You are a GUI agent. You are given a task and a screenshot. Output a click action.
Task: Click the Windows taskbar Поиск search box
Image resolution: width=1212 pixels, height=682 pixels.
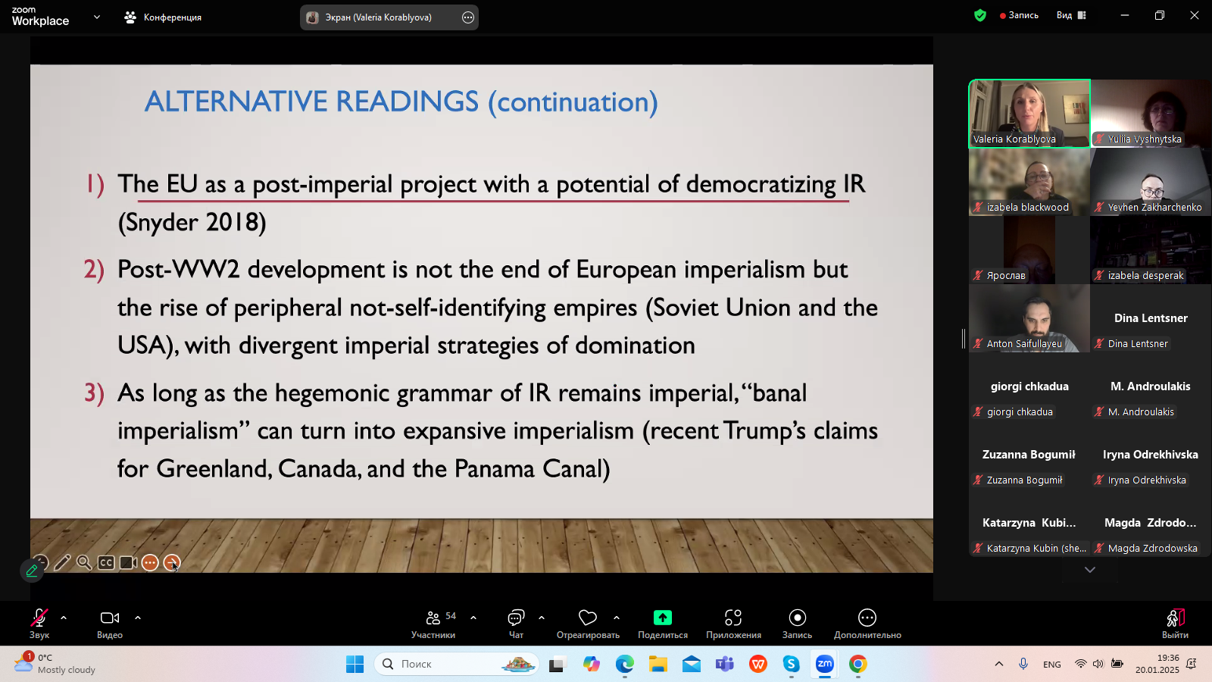click(456, 664)
